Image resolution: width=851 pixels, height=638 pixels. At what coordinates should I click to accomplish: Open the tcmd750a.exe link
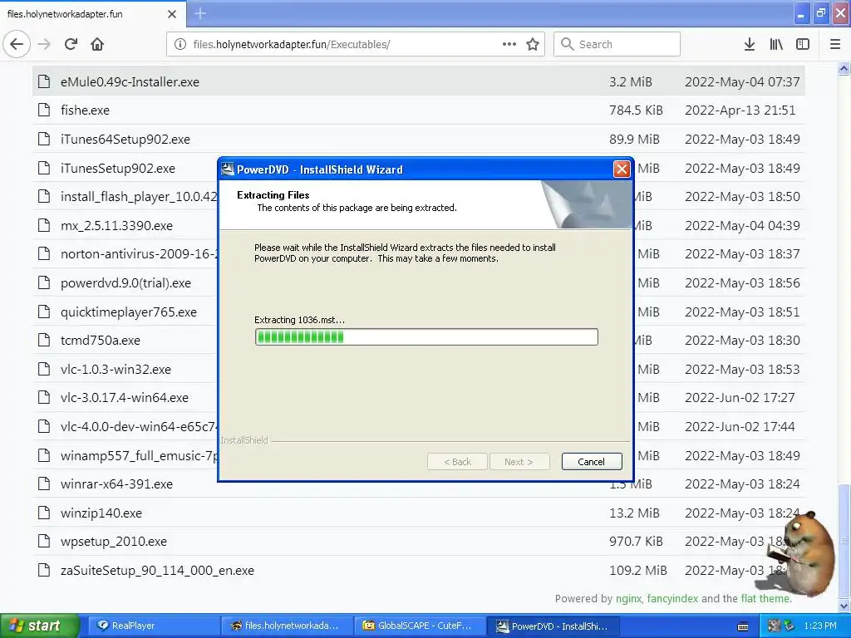[101, 340]
